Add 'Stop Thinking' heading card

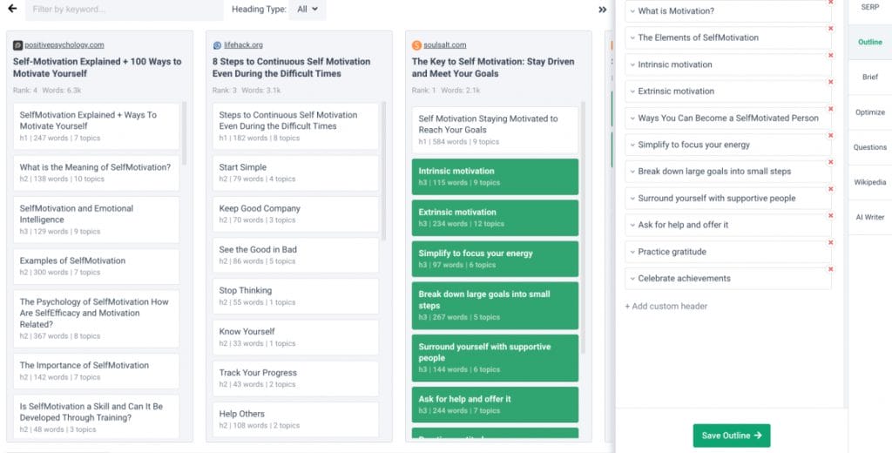pos(295,296)
